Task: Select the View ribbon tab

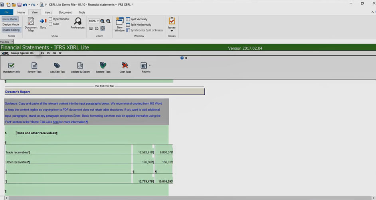Action: [35, 12]
